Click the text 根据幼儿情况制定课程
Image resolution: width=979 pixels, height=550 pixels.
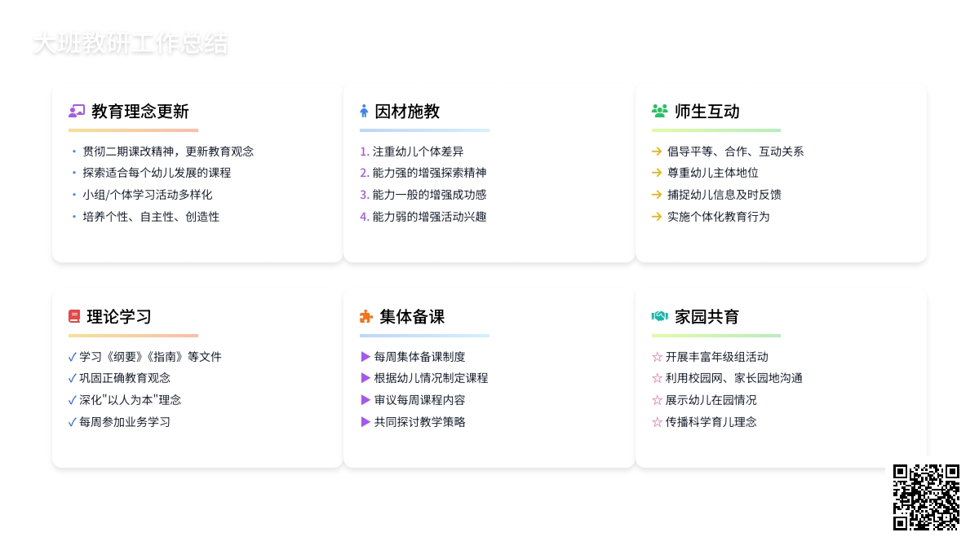point(432,378)
